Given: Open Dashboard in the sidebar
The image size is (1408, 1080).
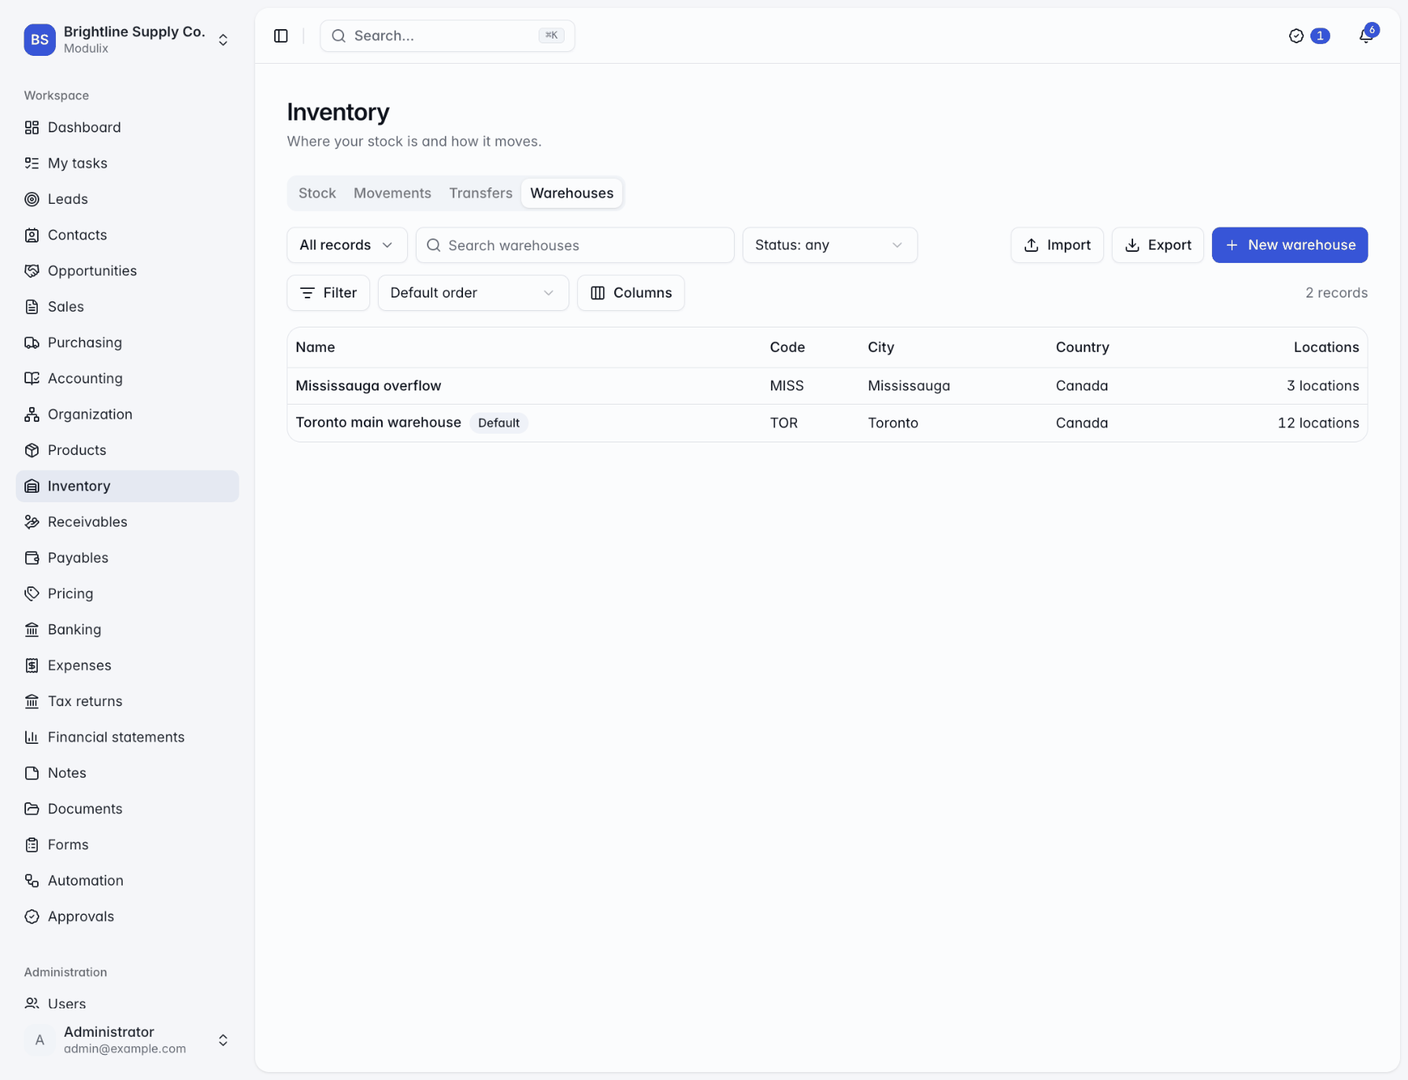Looking at the screenshot, I should click(x=128, y=128).
